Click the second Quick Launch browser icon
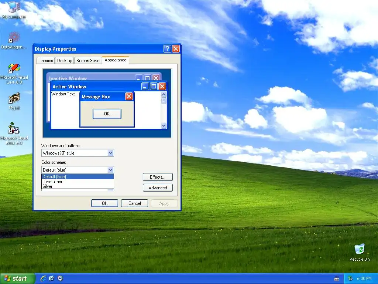The height and width of the screenshot is (284, 378). point(52,278)
